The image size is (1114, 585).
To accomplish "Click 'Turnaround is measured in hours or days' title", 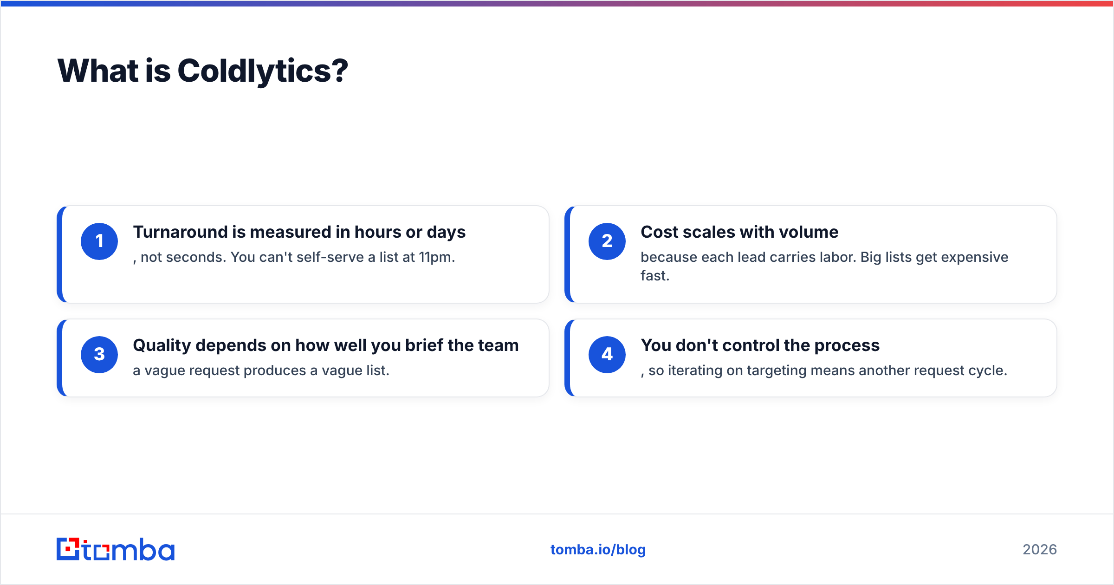I will [x=299, y=232].
